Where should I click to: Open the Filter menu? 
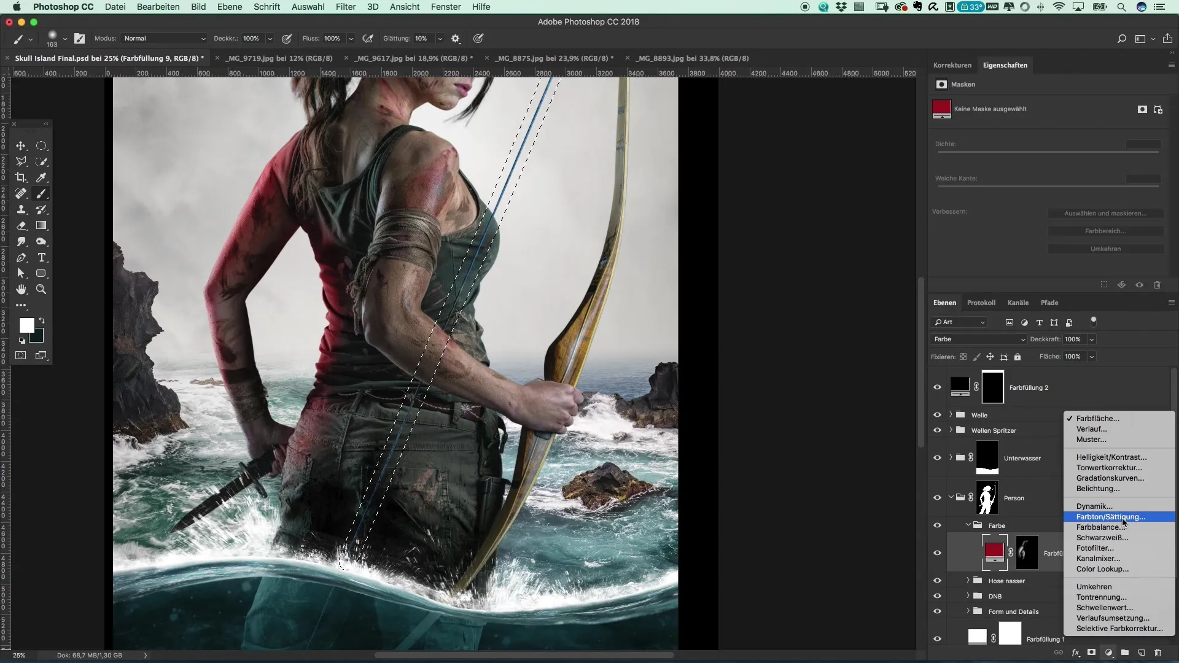346,7
